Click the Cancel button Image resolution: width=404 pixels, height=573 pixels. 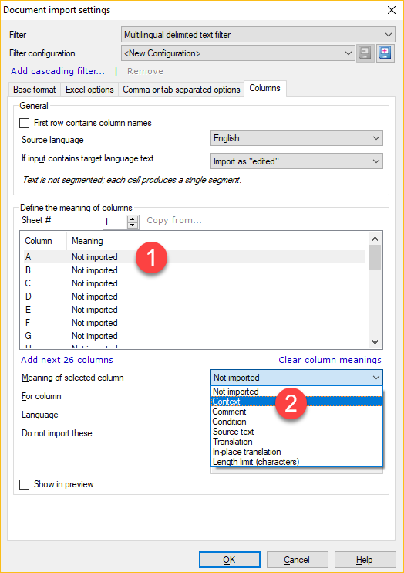(x=297, y=559)
